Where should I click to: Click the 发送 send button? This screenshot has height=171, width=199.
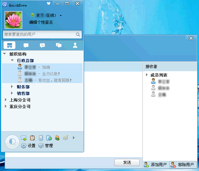127,162
